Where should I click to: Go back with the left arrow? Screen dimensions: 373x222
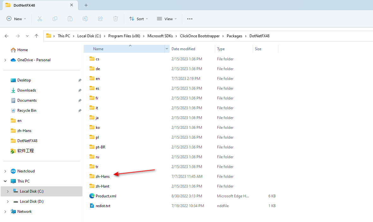point(7,36)
